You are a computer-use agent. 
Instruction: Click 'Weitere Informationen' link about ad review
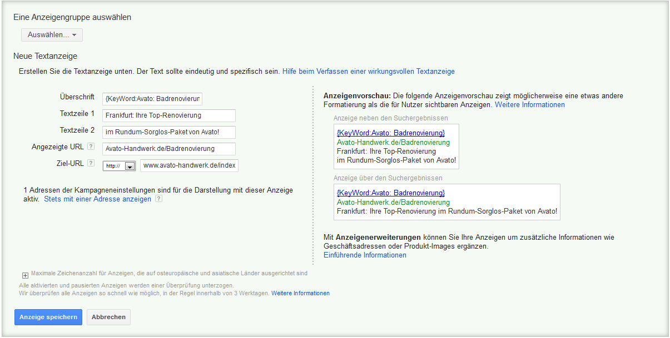[300, 293]
